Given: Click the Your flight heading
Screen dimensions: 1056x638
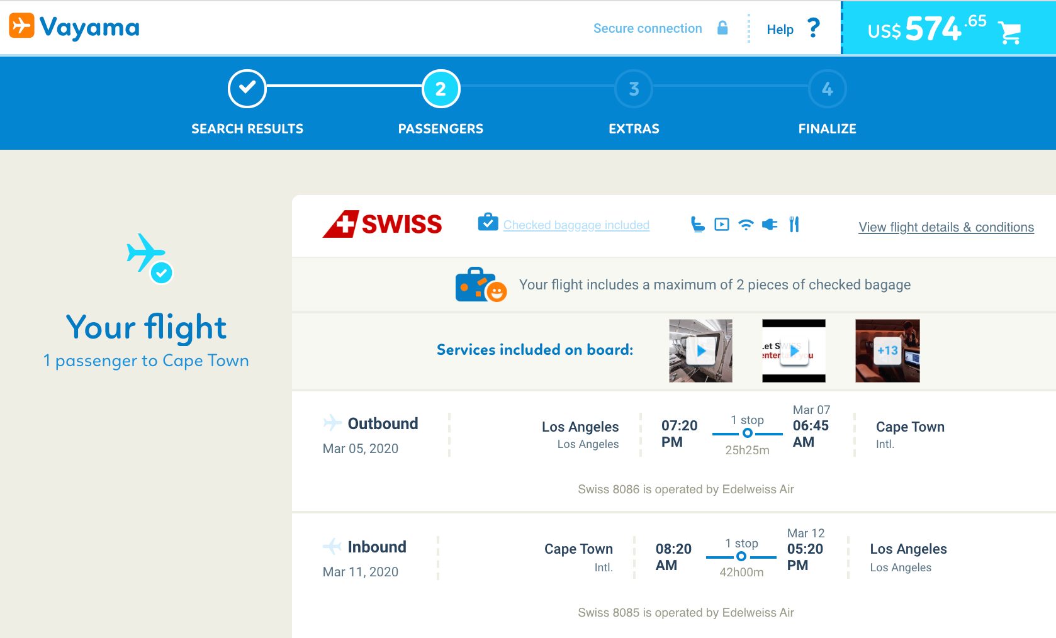Looking at the screenshot, I should pyautogui.click(x=146, y=328).
